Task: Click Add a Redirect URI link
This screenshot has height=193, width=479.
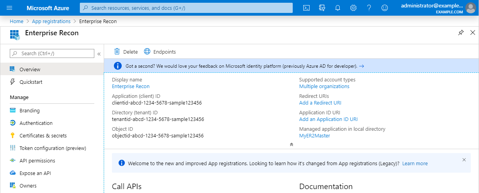Action: tap(320, 103)
